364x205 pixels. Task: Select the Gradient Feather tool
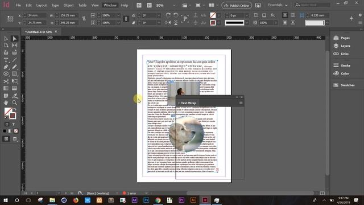14,88
